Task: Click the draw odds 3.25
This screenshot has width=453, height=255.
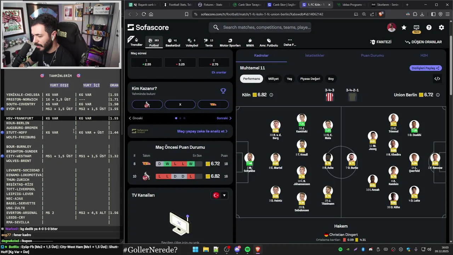Action: click(180, 62)
